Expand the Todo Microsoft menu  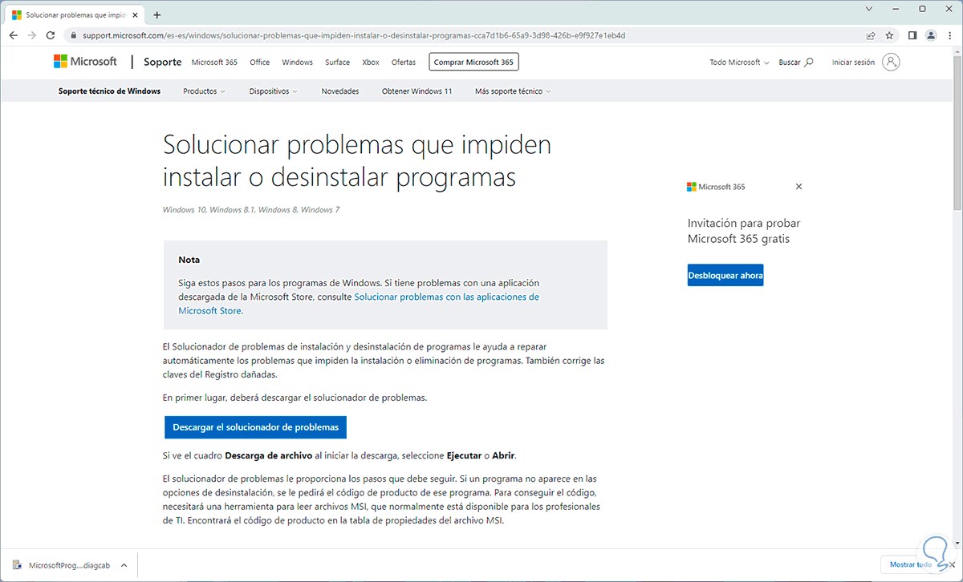739,62
